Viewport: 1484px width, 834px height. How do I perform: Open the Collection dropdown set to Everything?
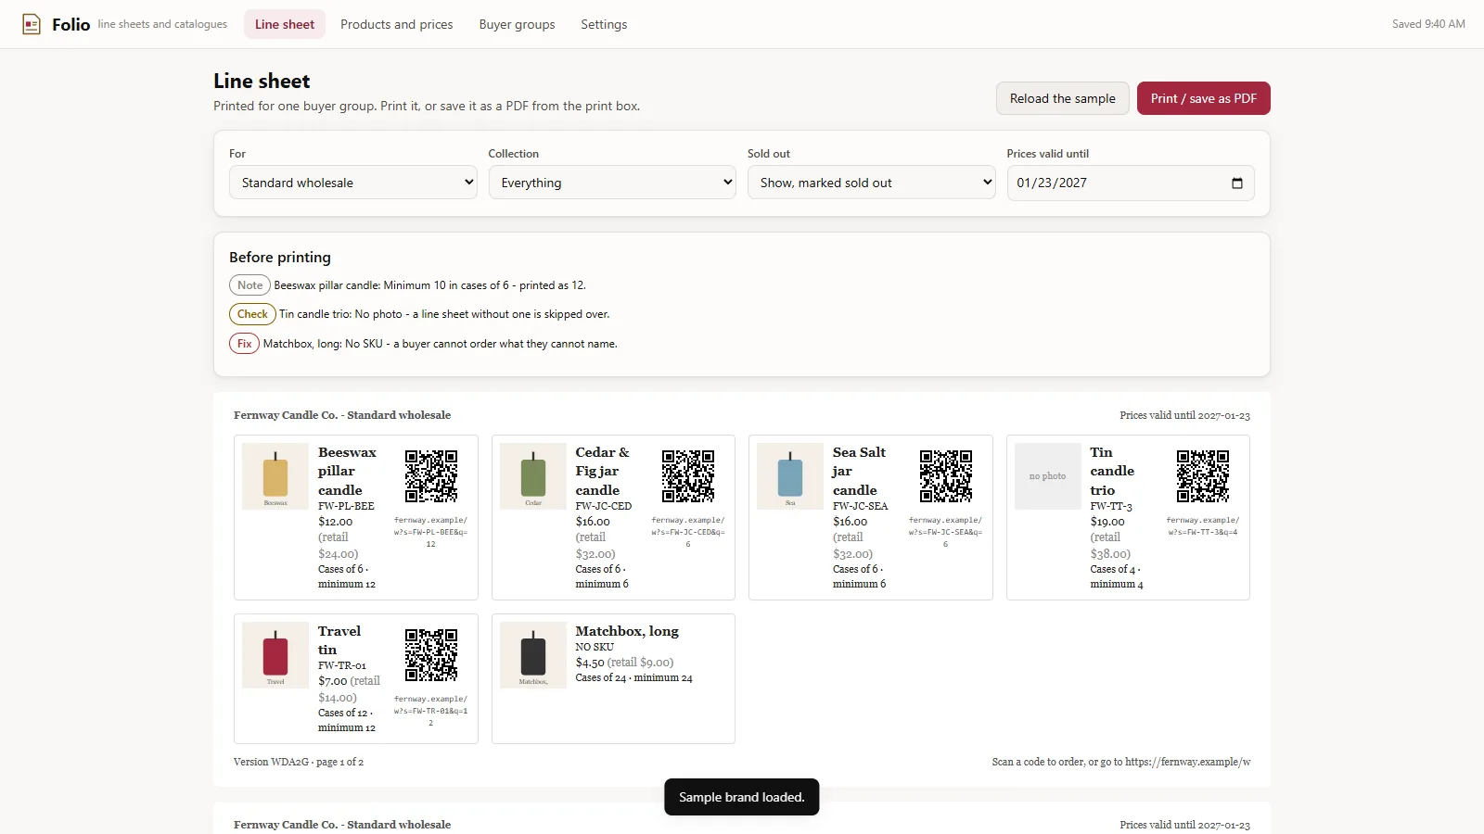tap(612, 183)
